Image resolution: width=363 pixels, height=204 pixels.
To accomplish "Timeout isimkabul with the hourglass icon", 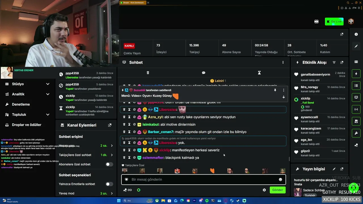I will click(x=129, y=124).
